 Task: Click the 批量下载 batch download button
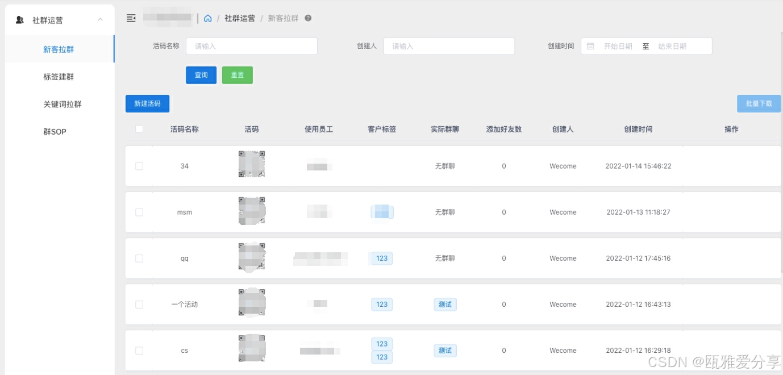[759, 103]
